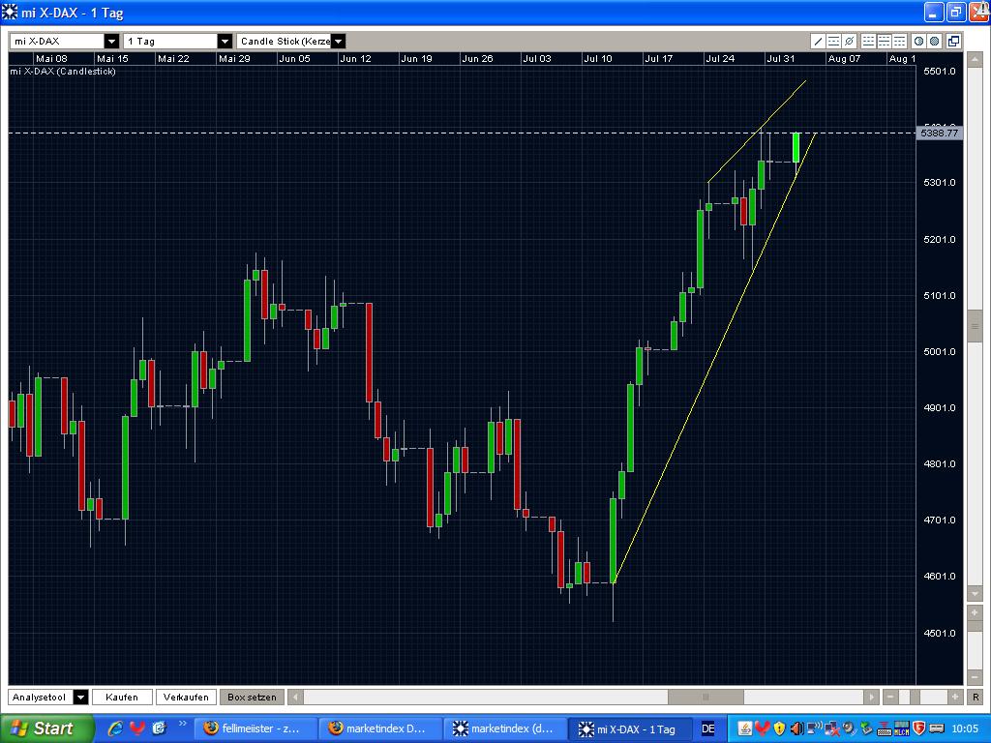Click the Box setzen button
991x743 pixels.
[252, 697]
